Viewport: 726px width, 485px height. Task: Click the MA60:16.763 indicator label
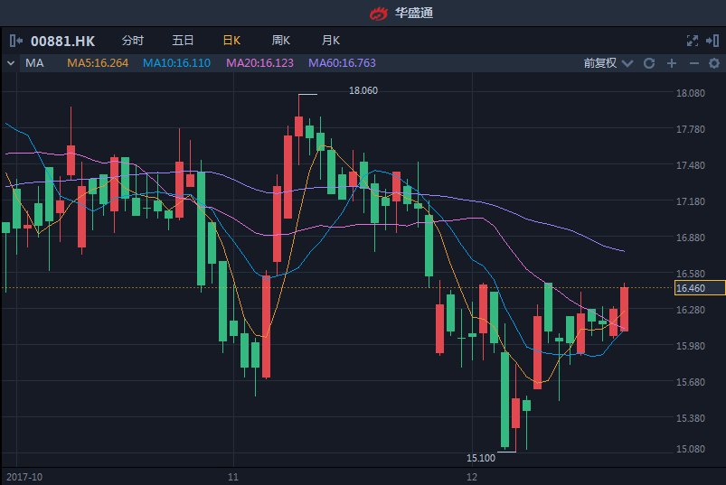[342, 63]
